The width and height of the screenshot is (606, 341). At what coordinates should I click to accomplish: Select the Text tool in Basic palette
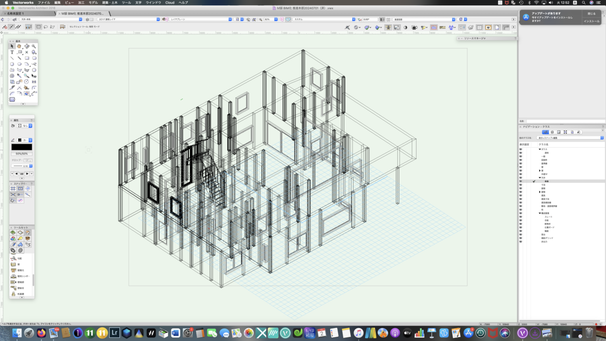click(x=12, y=52)
